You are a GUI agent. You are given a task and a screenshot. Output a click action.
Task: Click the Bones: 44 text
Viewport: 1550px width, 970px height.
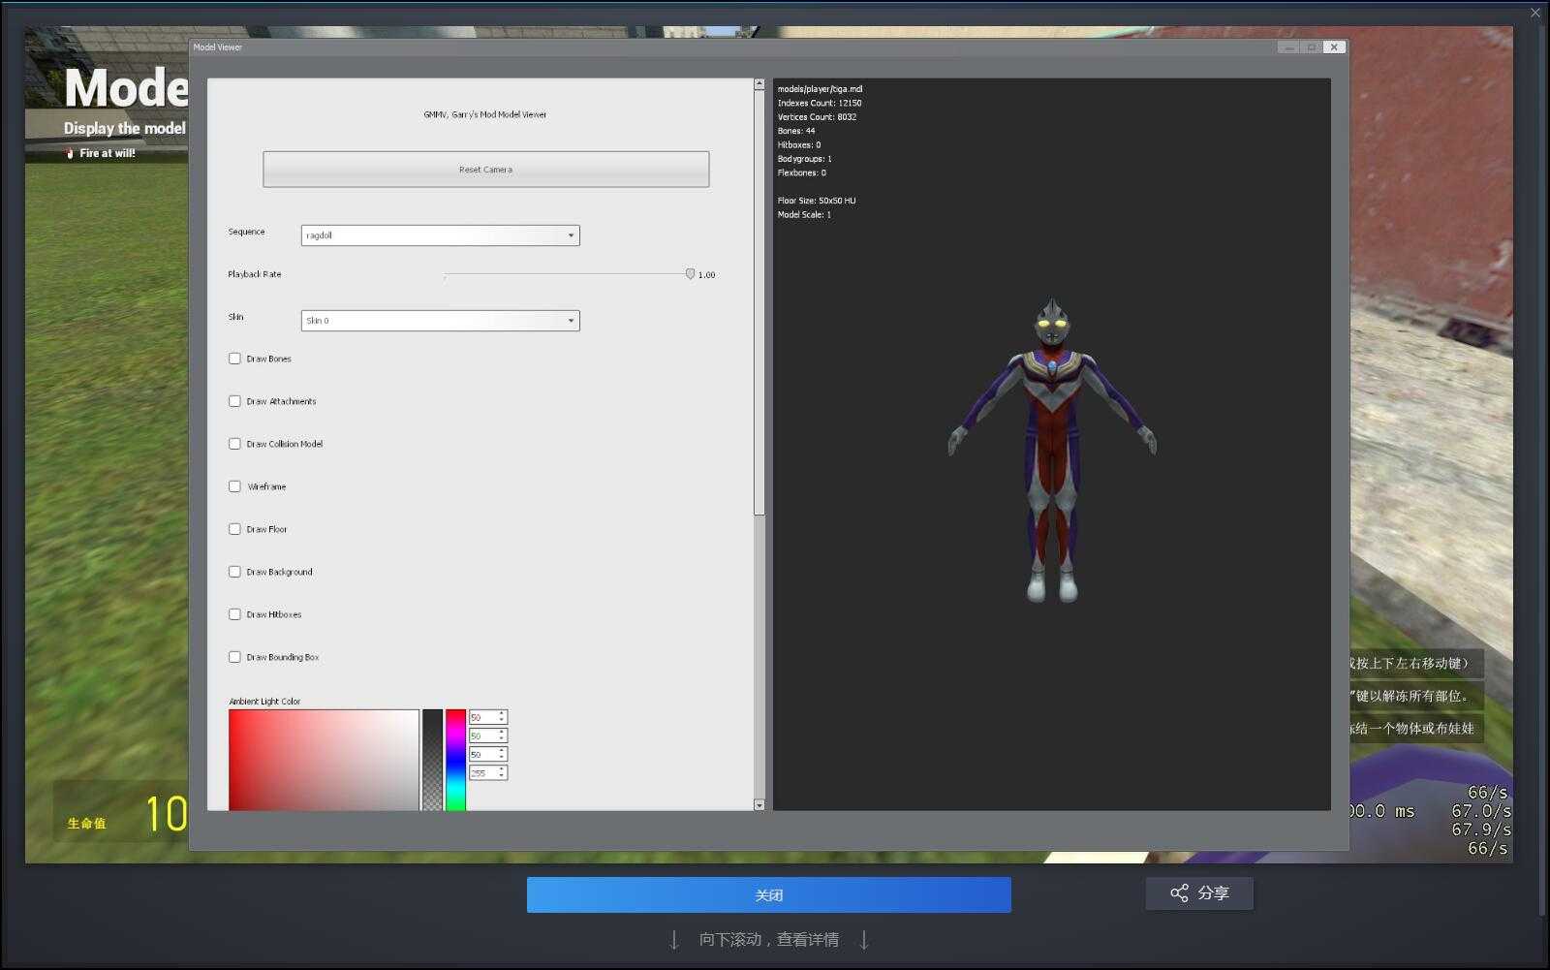click(x=796, y=131)
